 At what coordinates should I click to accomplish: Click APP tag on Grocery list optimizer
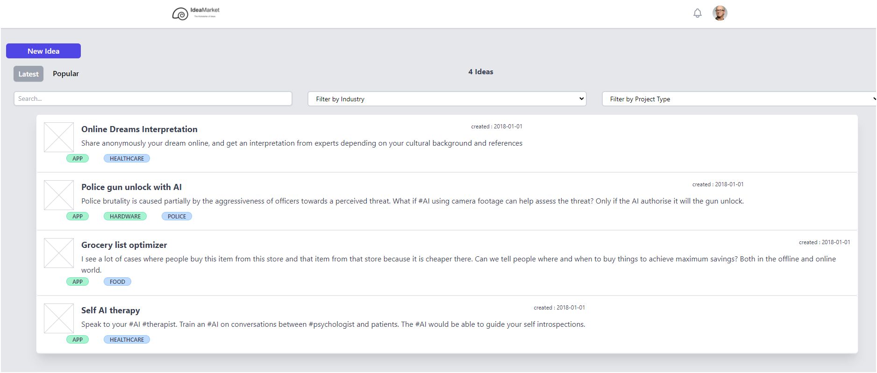[78, 282]
